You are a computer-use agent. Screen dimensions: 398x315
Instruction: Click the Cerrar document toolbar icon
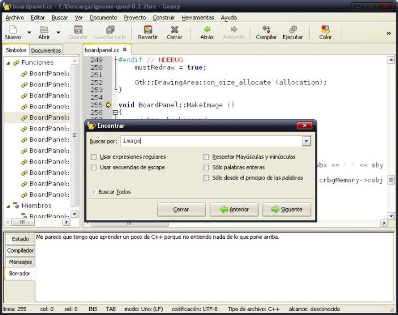pos(174,30)
